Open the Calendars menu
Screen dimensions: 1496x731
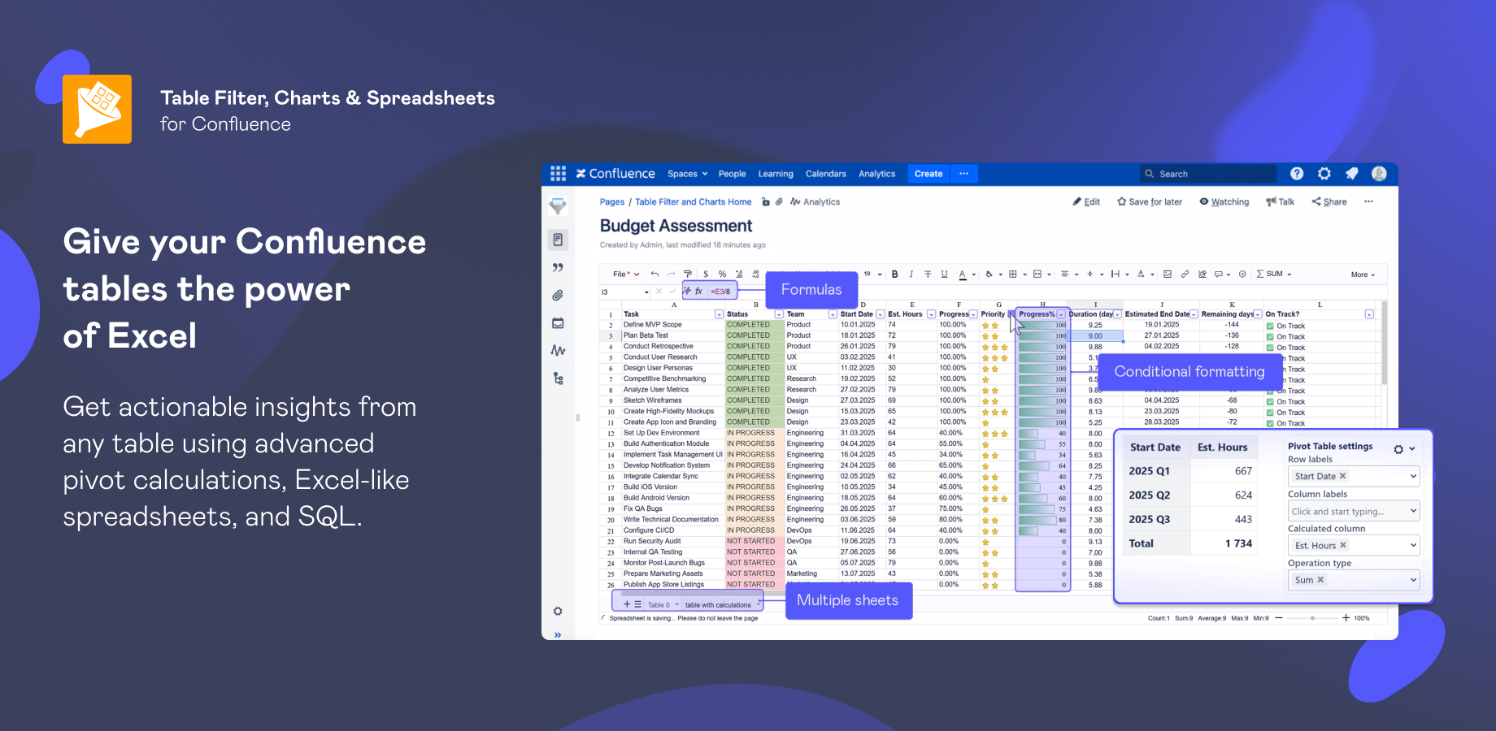point(825,174)
